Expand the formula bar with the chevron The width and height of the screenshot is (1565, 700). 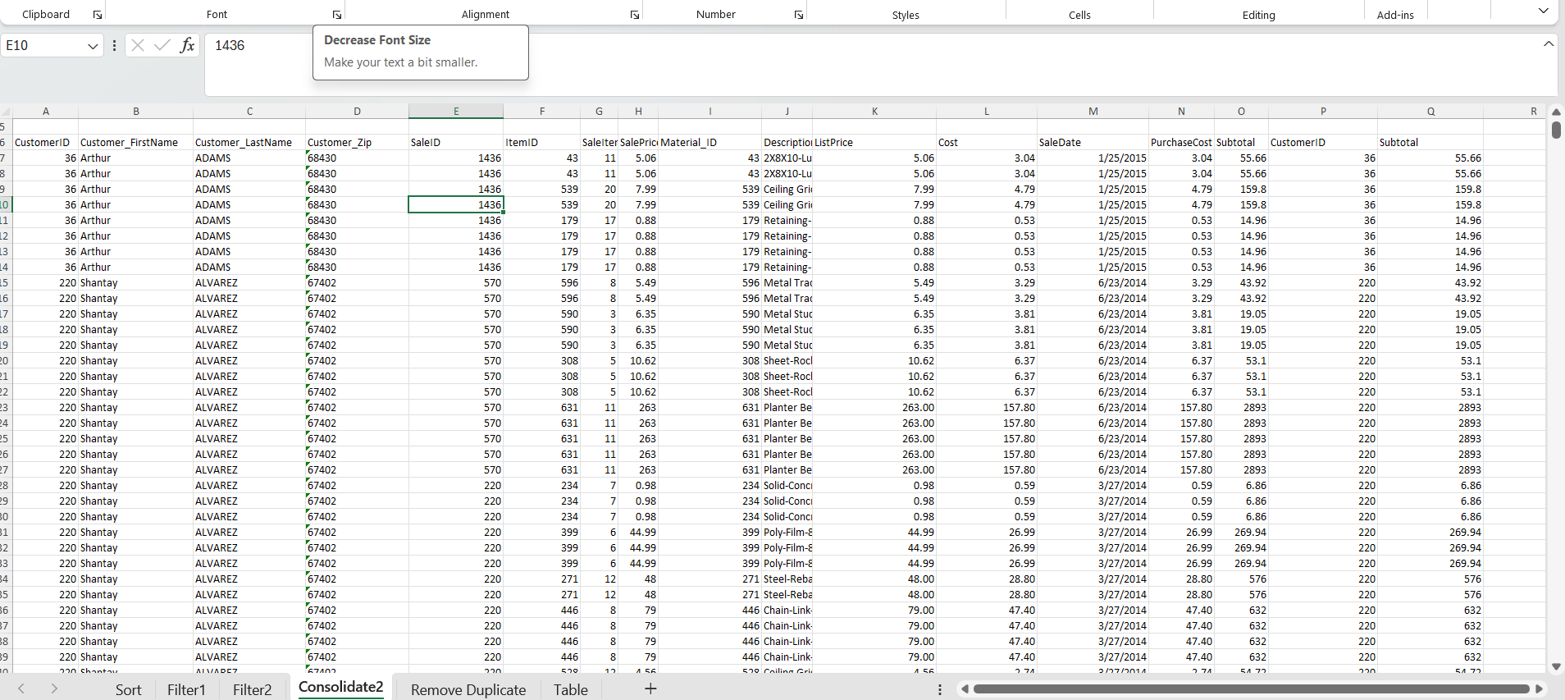coord(1548,44)
